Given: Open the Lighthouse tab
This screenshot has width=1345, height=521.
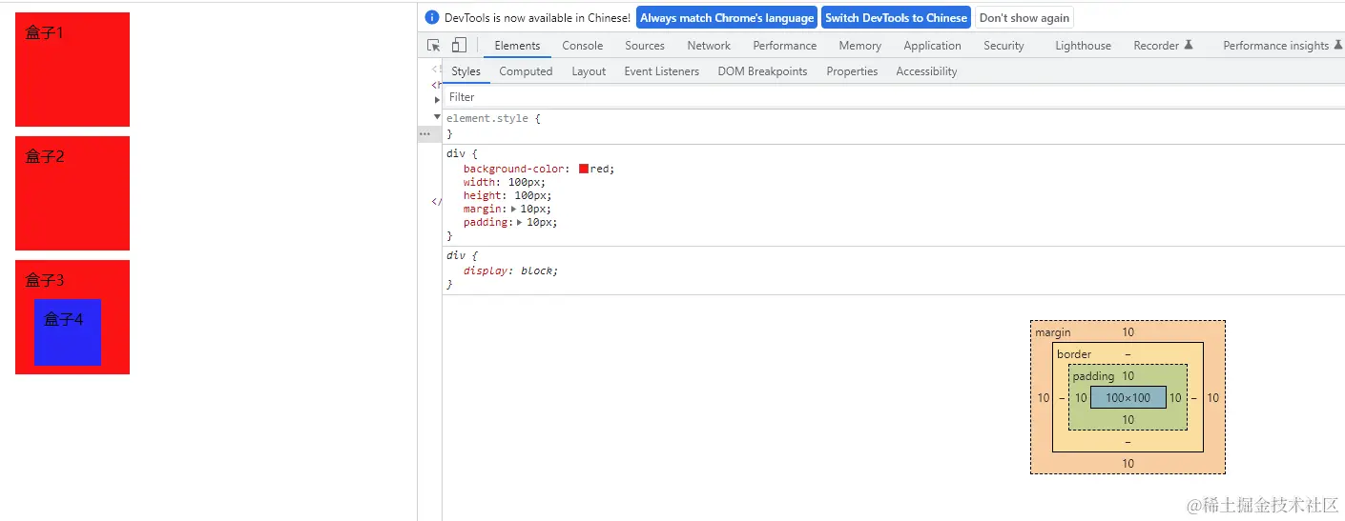Looking at the screenshot, I should click(1083, 46).
